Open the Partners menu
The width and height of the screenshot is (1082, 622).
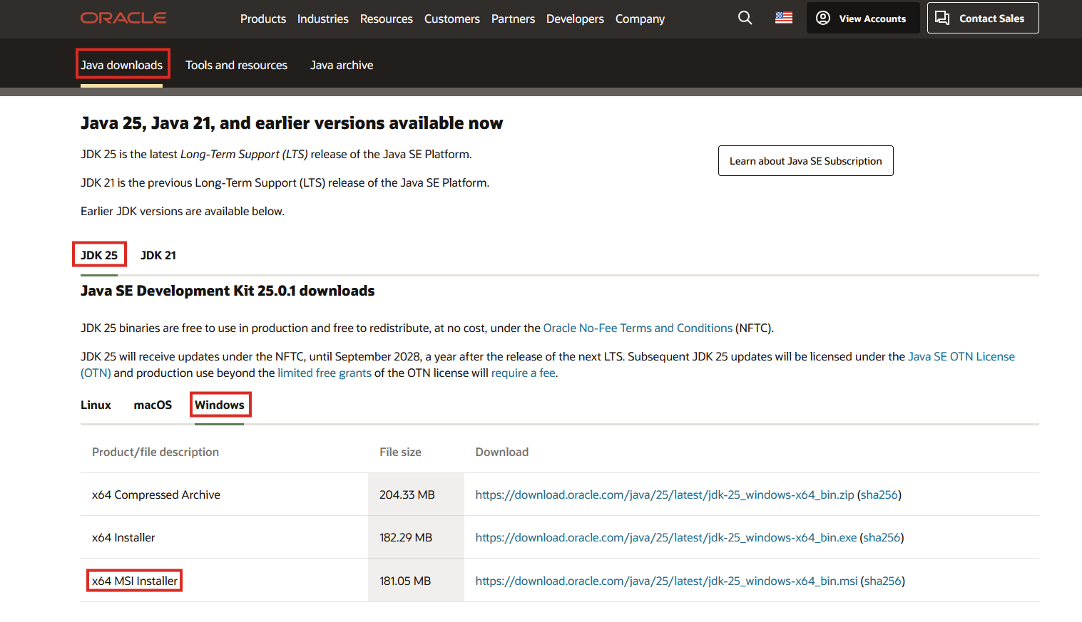coord(513,19)
